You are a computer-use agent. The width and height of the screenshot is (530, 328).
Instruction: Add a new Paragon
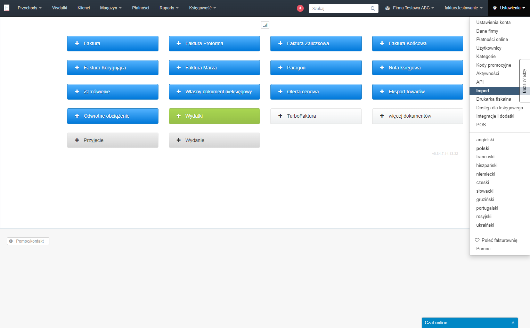point(316,68)
